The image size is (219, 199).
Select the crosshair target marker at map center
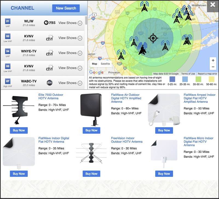coord(153,38)
